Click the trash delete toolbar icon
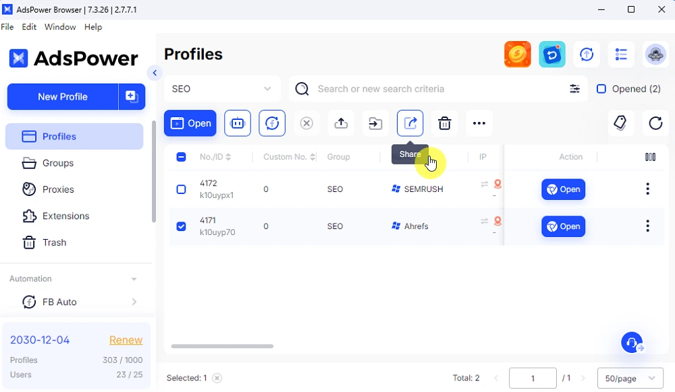The height and width of the screenshot is (392, 675). (444, 123)
